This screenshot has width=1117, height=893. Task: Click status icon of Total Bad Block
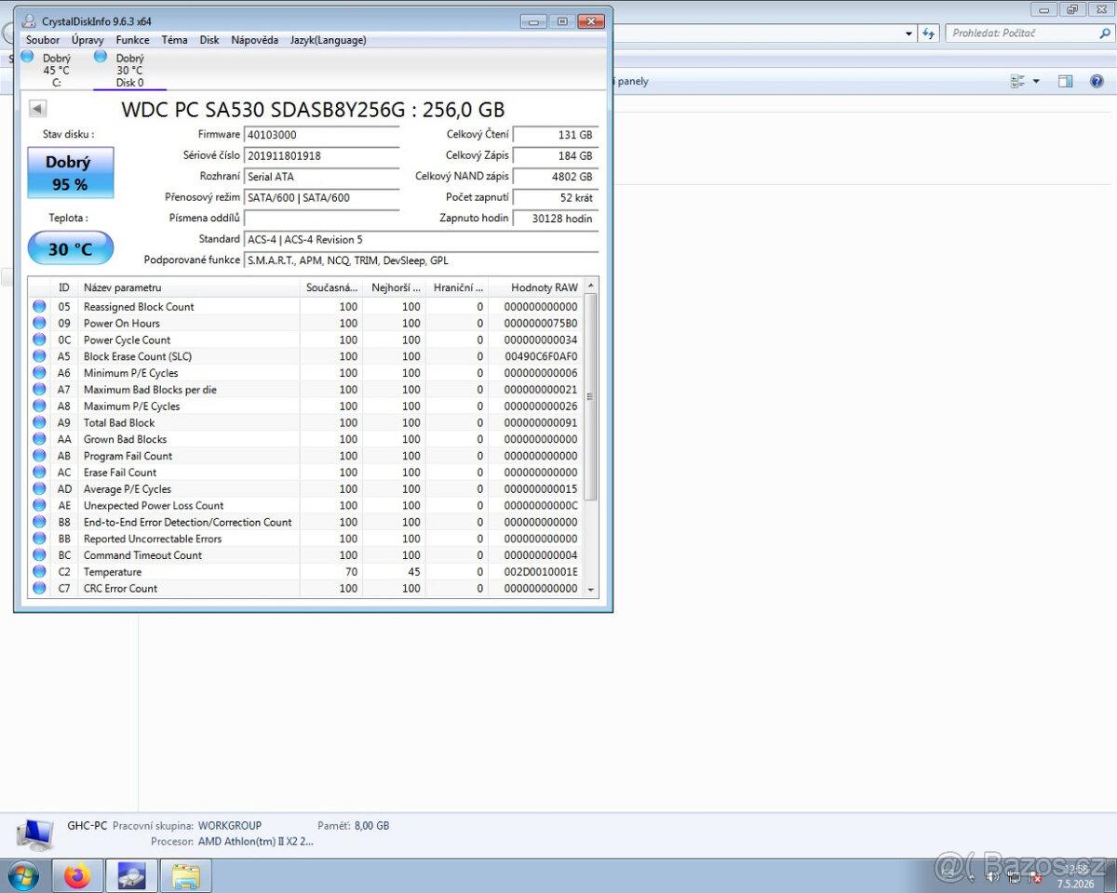tap(39, 422)
